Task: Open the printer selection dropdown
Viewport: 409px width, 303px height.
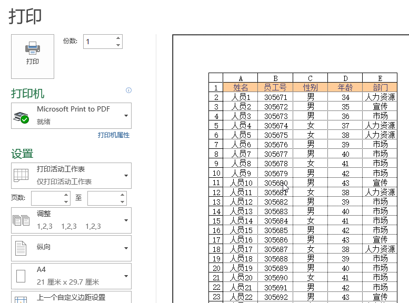Action: (x=126, y=116)
